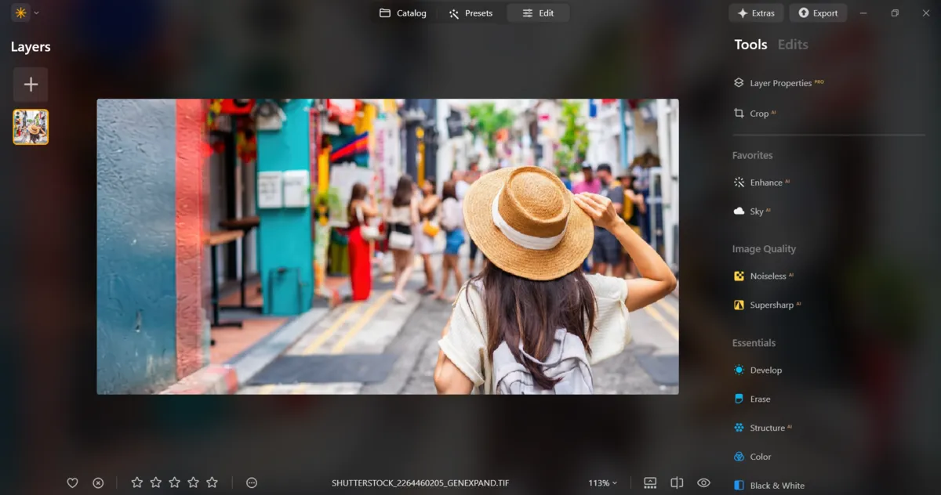The width and height of the screenshot is (941, 495).
Task: Flag the photo as rejected
Action: [97, 482]
